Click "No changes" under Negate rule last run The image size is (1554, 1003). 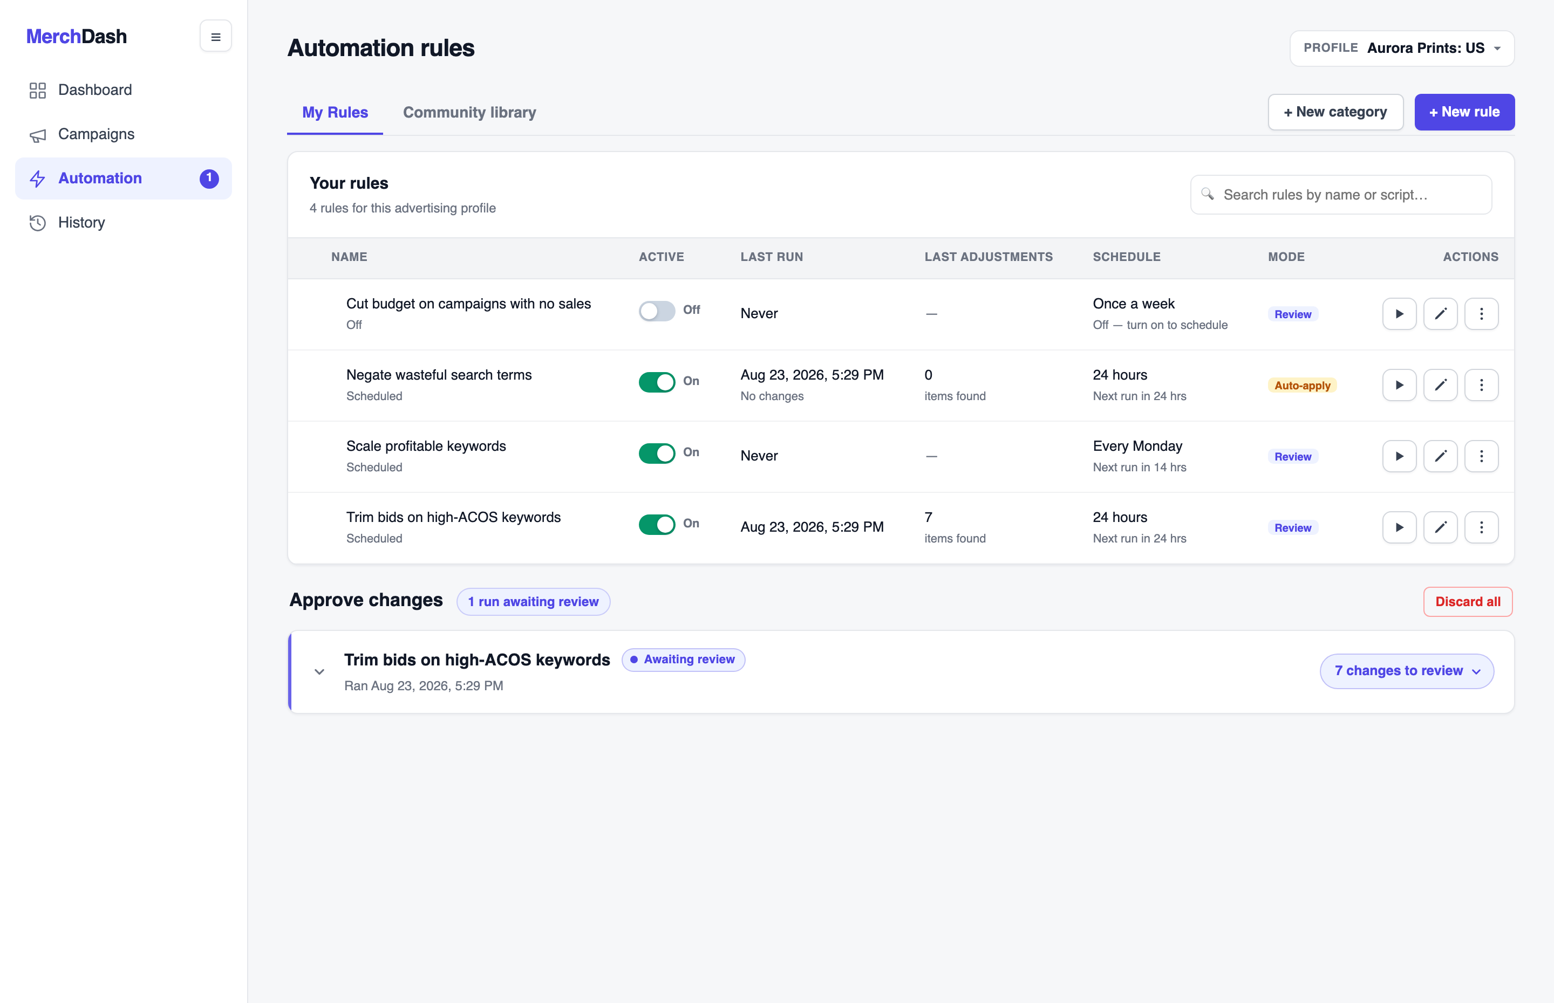772,396
